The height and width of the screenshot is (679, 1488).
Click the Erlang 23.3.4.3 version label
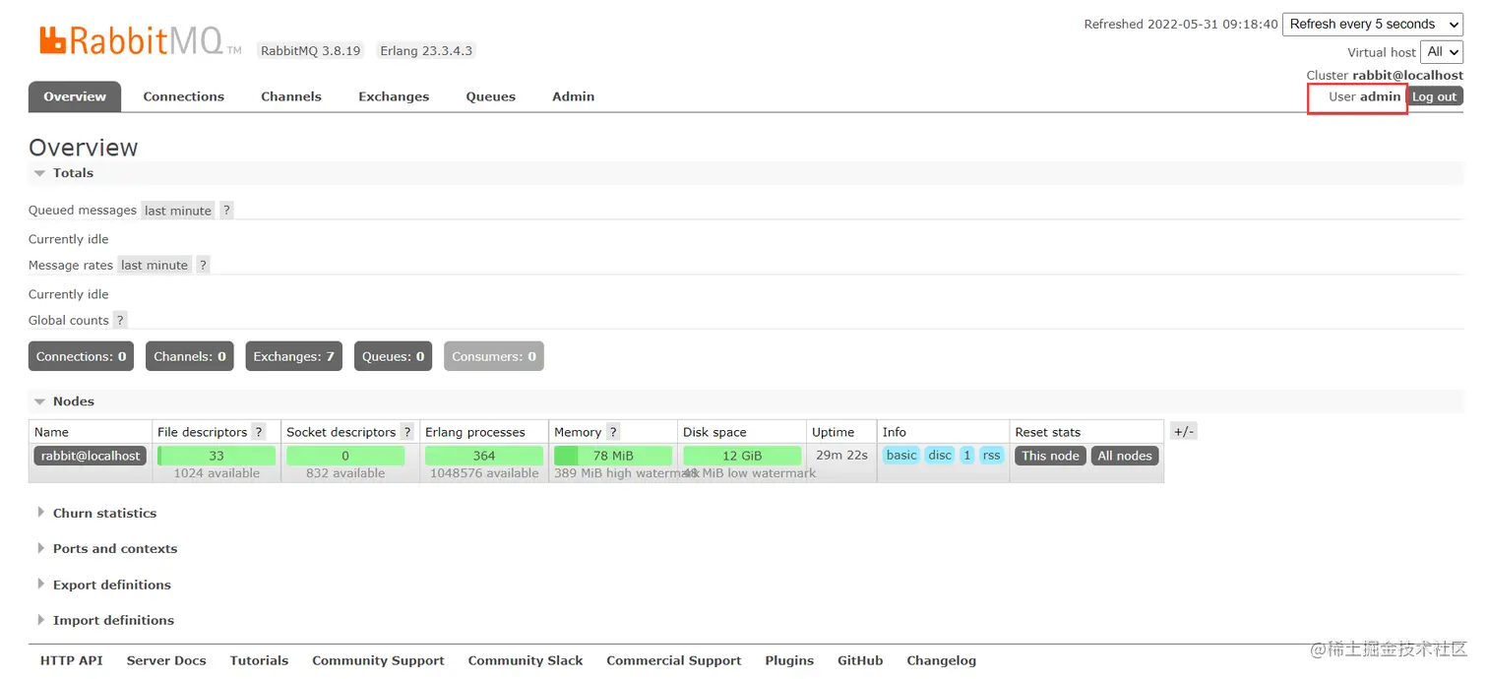click(426, 50)
